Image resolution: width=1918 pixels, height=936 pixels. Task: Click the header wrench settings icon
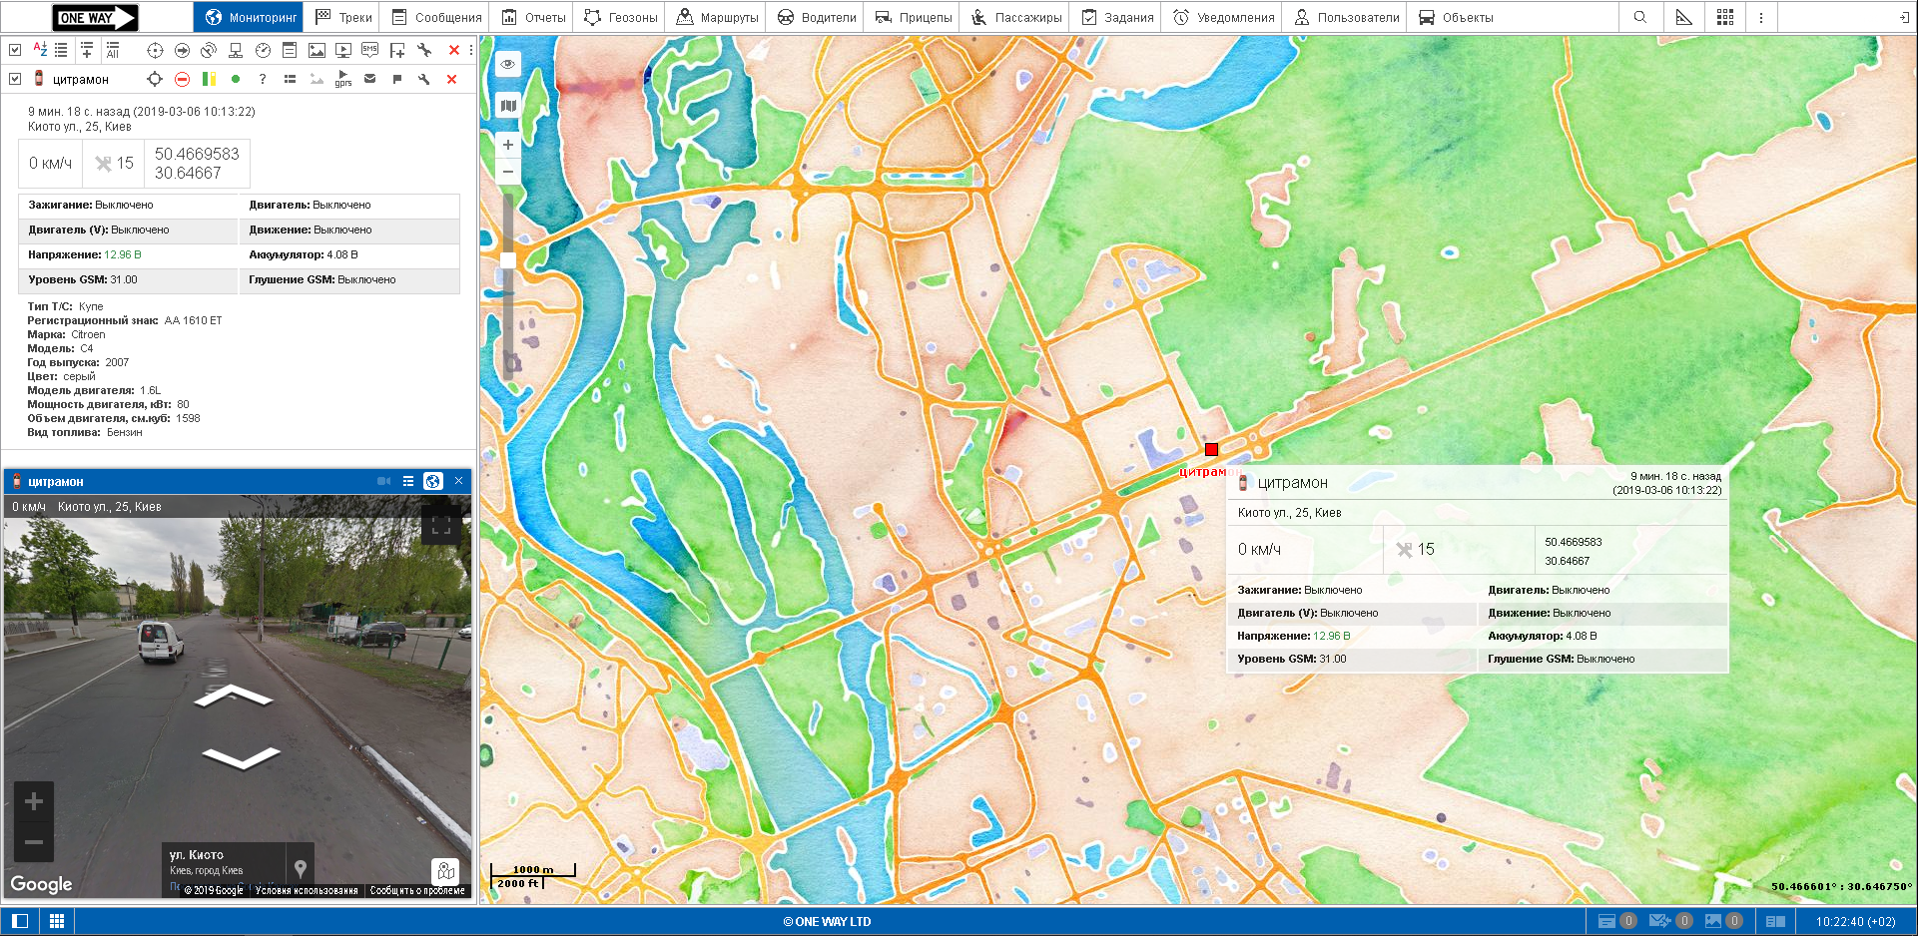[x=424, y=50]
